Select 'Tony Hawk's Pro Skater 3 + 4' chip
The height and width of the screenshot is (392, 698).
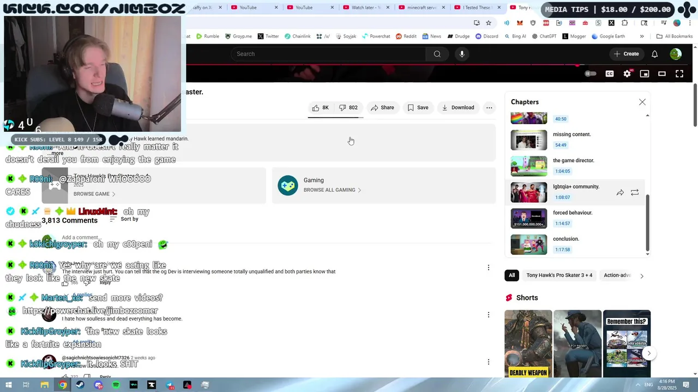click(559, 275)
